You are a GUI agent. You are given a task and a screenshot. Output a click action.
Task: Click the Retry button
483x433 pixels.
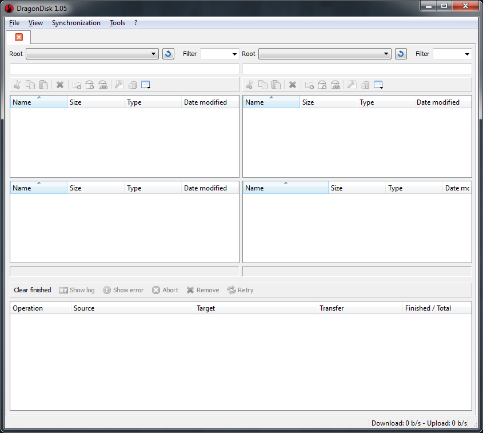[240, 290]
